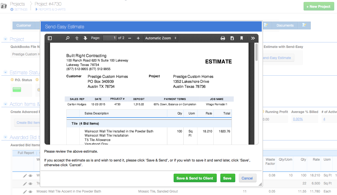
Task: Download the estimate PDF
Action: click(x=232, y=38)
